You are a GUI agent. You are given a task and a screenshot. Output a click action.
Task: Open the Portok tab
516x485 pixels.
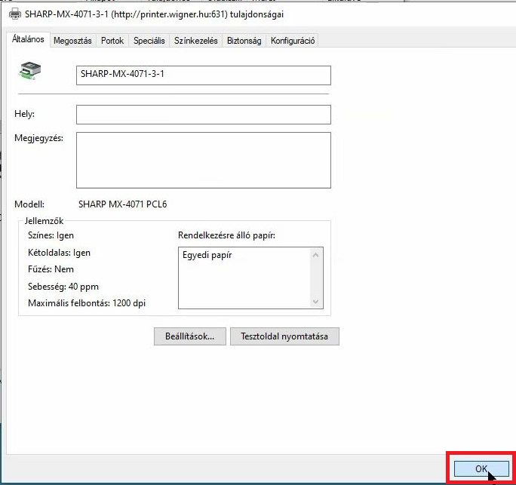112,41
